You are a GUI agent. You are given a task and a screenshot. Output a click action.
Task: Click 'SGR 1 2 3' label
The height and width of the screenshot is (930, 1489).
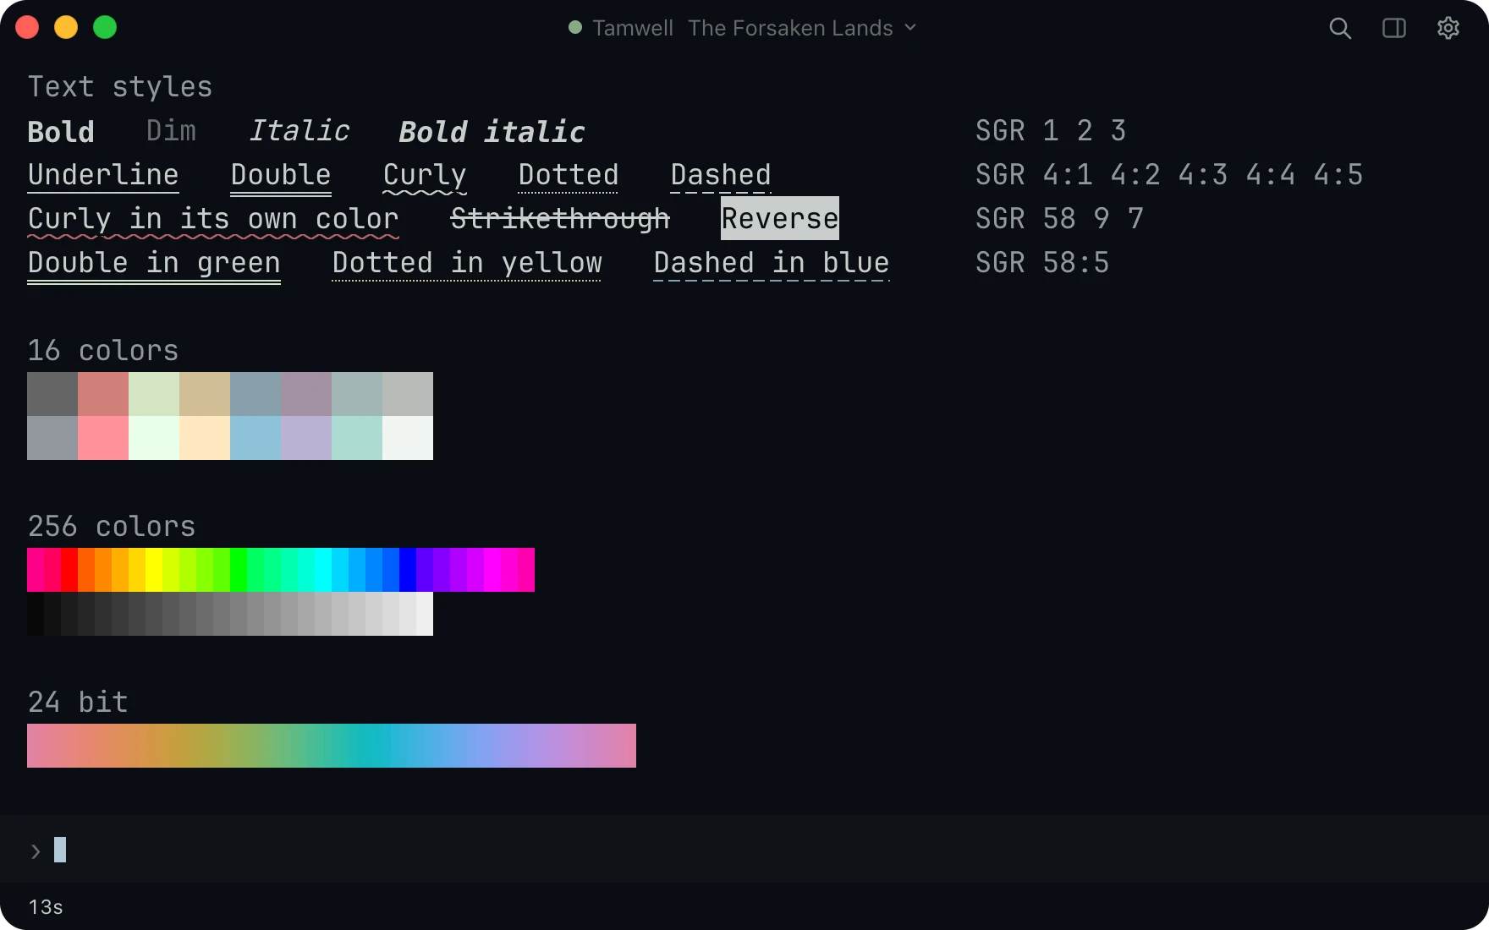[x=1051, y=130]
